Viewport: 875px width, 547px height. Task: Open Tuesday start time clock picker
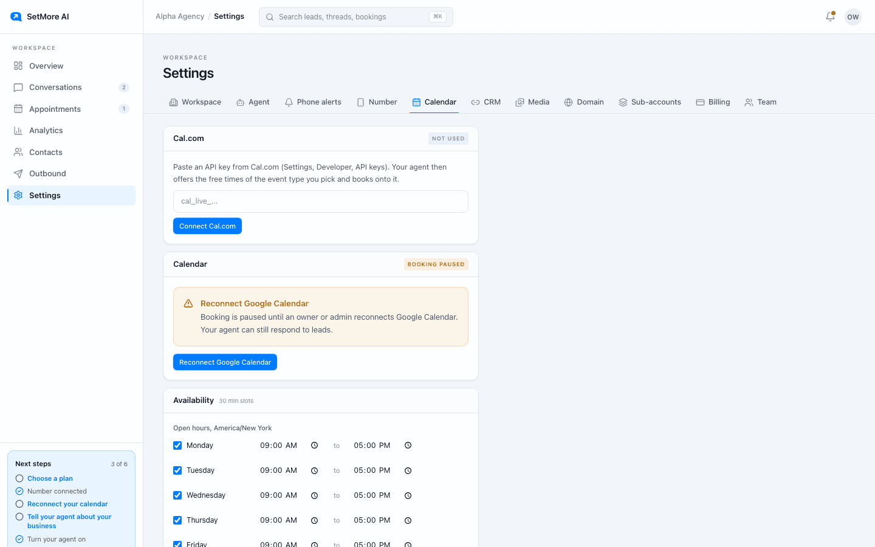[x=314, y=470]
